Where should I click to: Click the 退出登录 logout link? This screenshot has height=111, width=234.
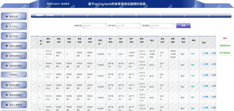pyautogui.click(x=65, y=4)
